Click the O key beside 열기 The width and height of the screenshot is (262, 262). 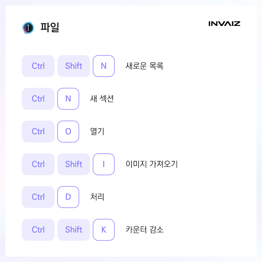coord(68,132)
